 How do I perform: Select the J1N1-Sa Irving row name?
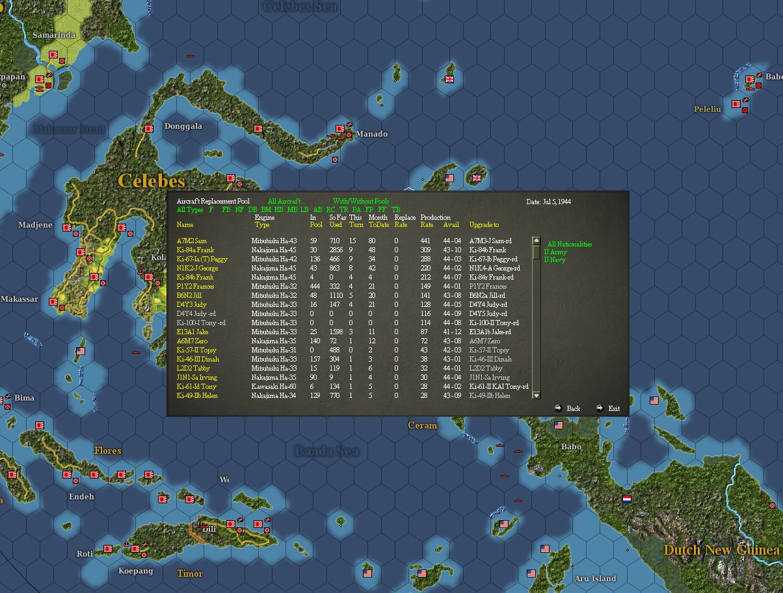(197, 378)
